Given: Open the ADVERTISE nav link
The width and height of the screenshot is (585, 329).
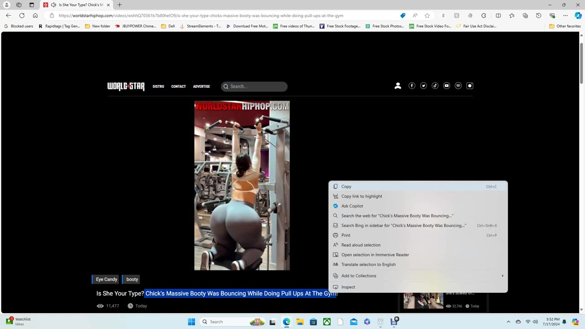Looking at the screenshot, I should pyautogui.click(x=202, y=86).
